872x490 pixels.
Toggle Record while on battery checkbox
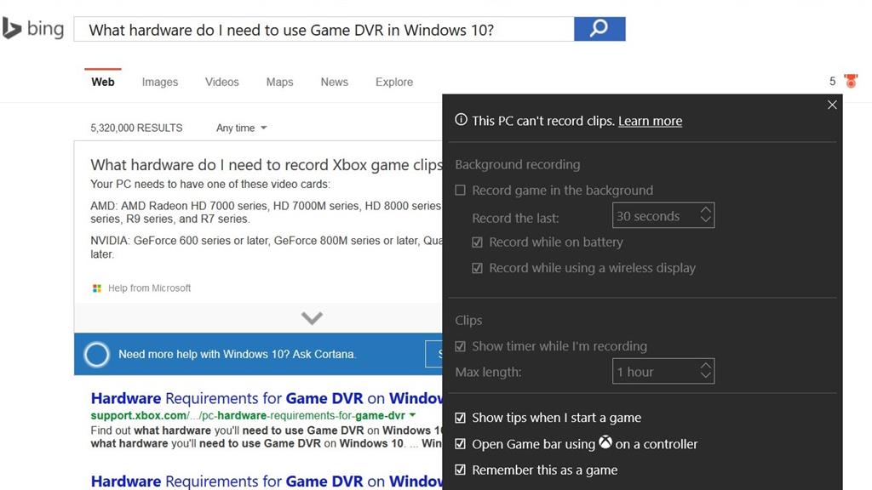[x=477, y=242]
